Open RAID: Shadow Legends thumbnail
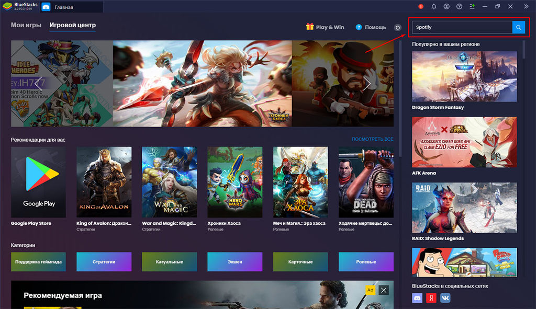Viewport: 536px width, 309px height. [x=464, y=208]
